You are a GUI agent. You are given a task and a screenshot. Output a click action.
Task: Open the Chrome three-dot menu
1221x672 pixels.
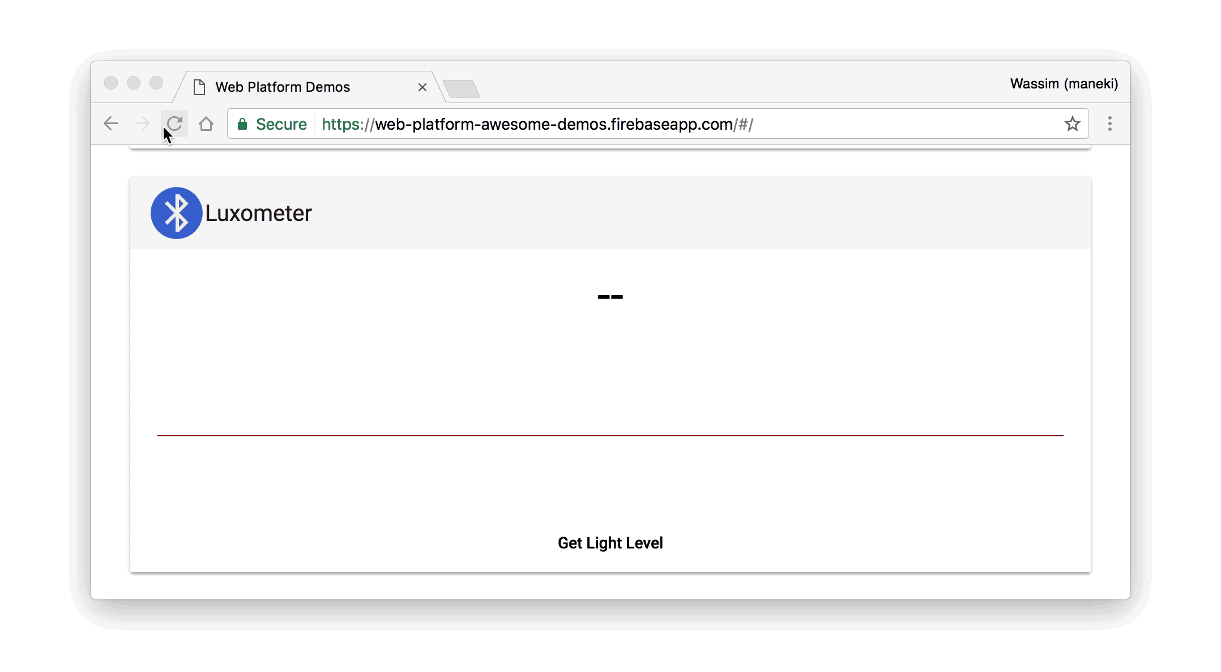(1110, 124)
